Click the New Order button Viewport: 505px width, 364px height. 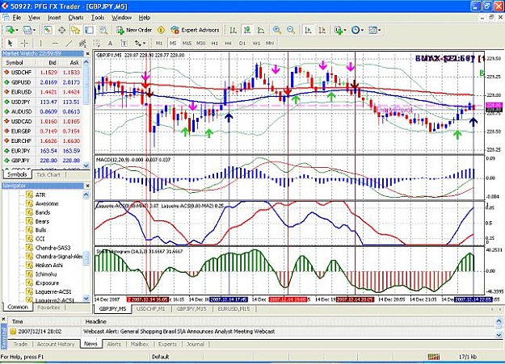pyautogui.click(x=135, y=30)
